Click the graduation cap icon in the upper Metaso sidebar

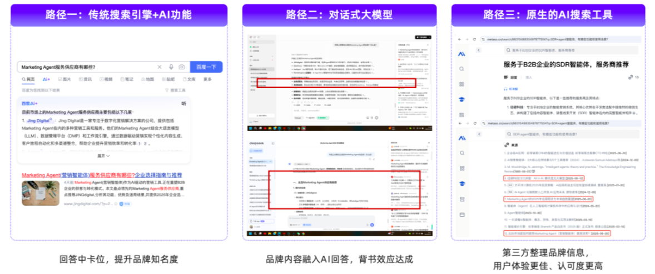461,99
